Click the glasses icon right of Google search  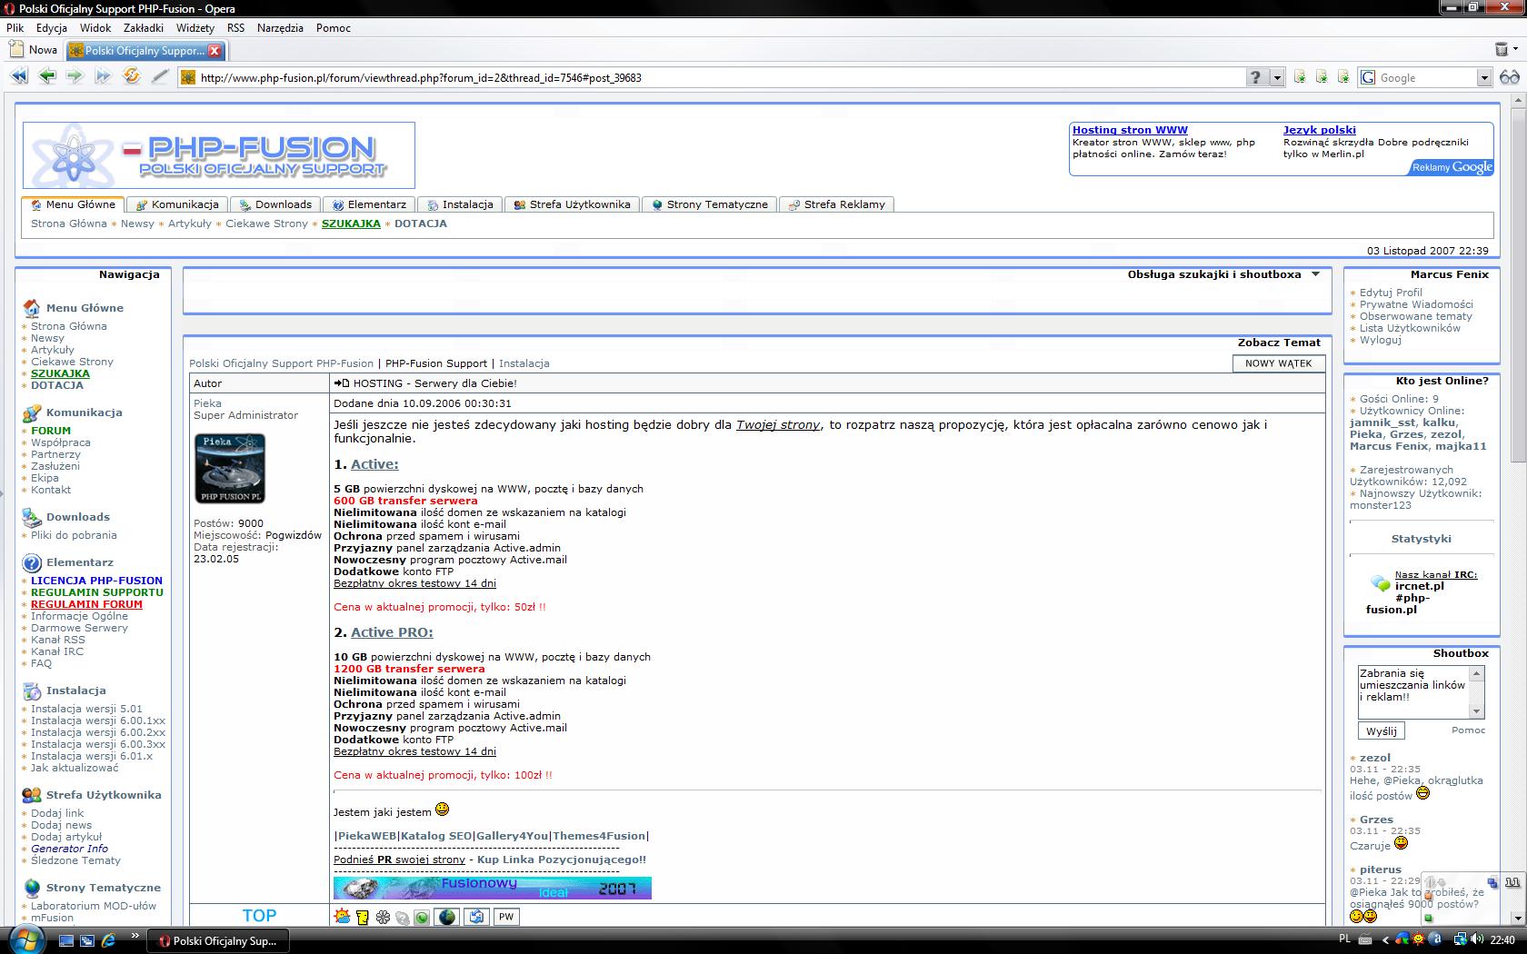[x=1510, y=77]
